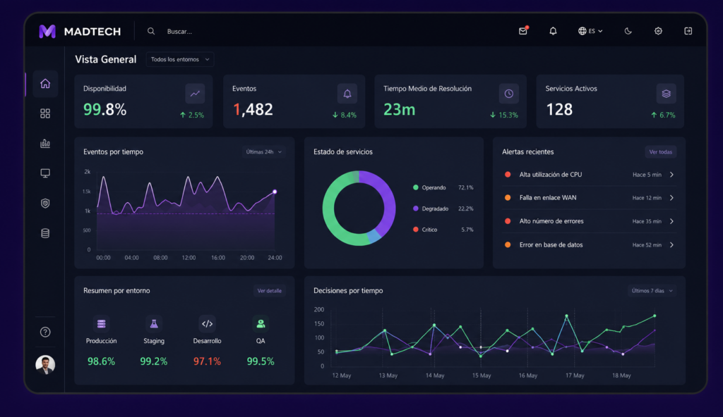Open the monitor sidebar icon
Viewport: 723px width, 417px height.
pyautogui.click(x=45, y=173)
